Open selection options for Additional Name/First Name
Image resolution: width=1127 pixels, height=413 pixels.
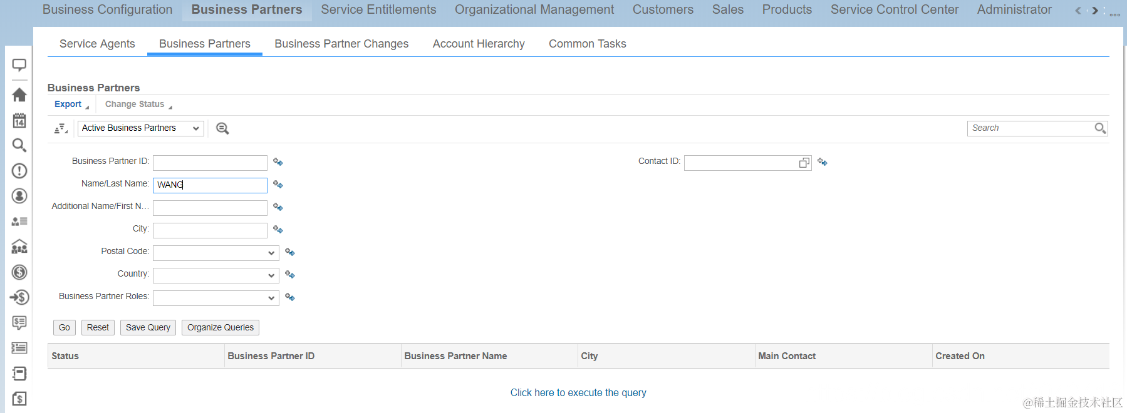[x=278, y=207]
